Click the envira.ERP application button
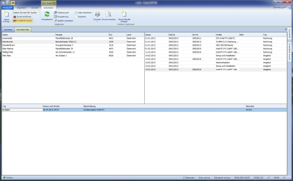The height and width of the screenshot is (181, 293). tap(7, 7)
